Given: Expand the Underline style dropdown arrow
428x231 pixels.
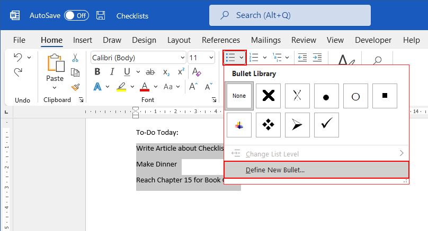Looking at the screenshot, I should point(138,72).
